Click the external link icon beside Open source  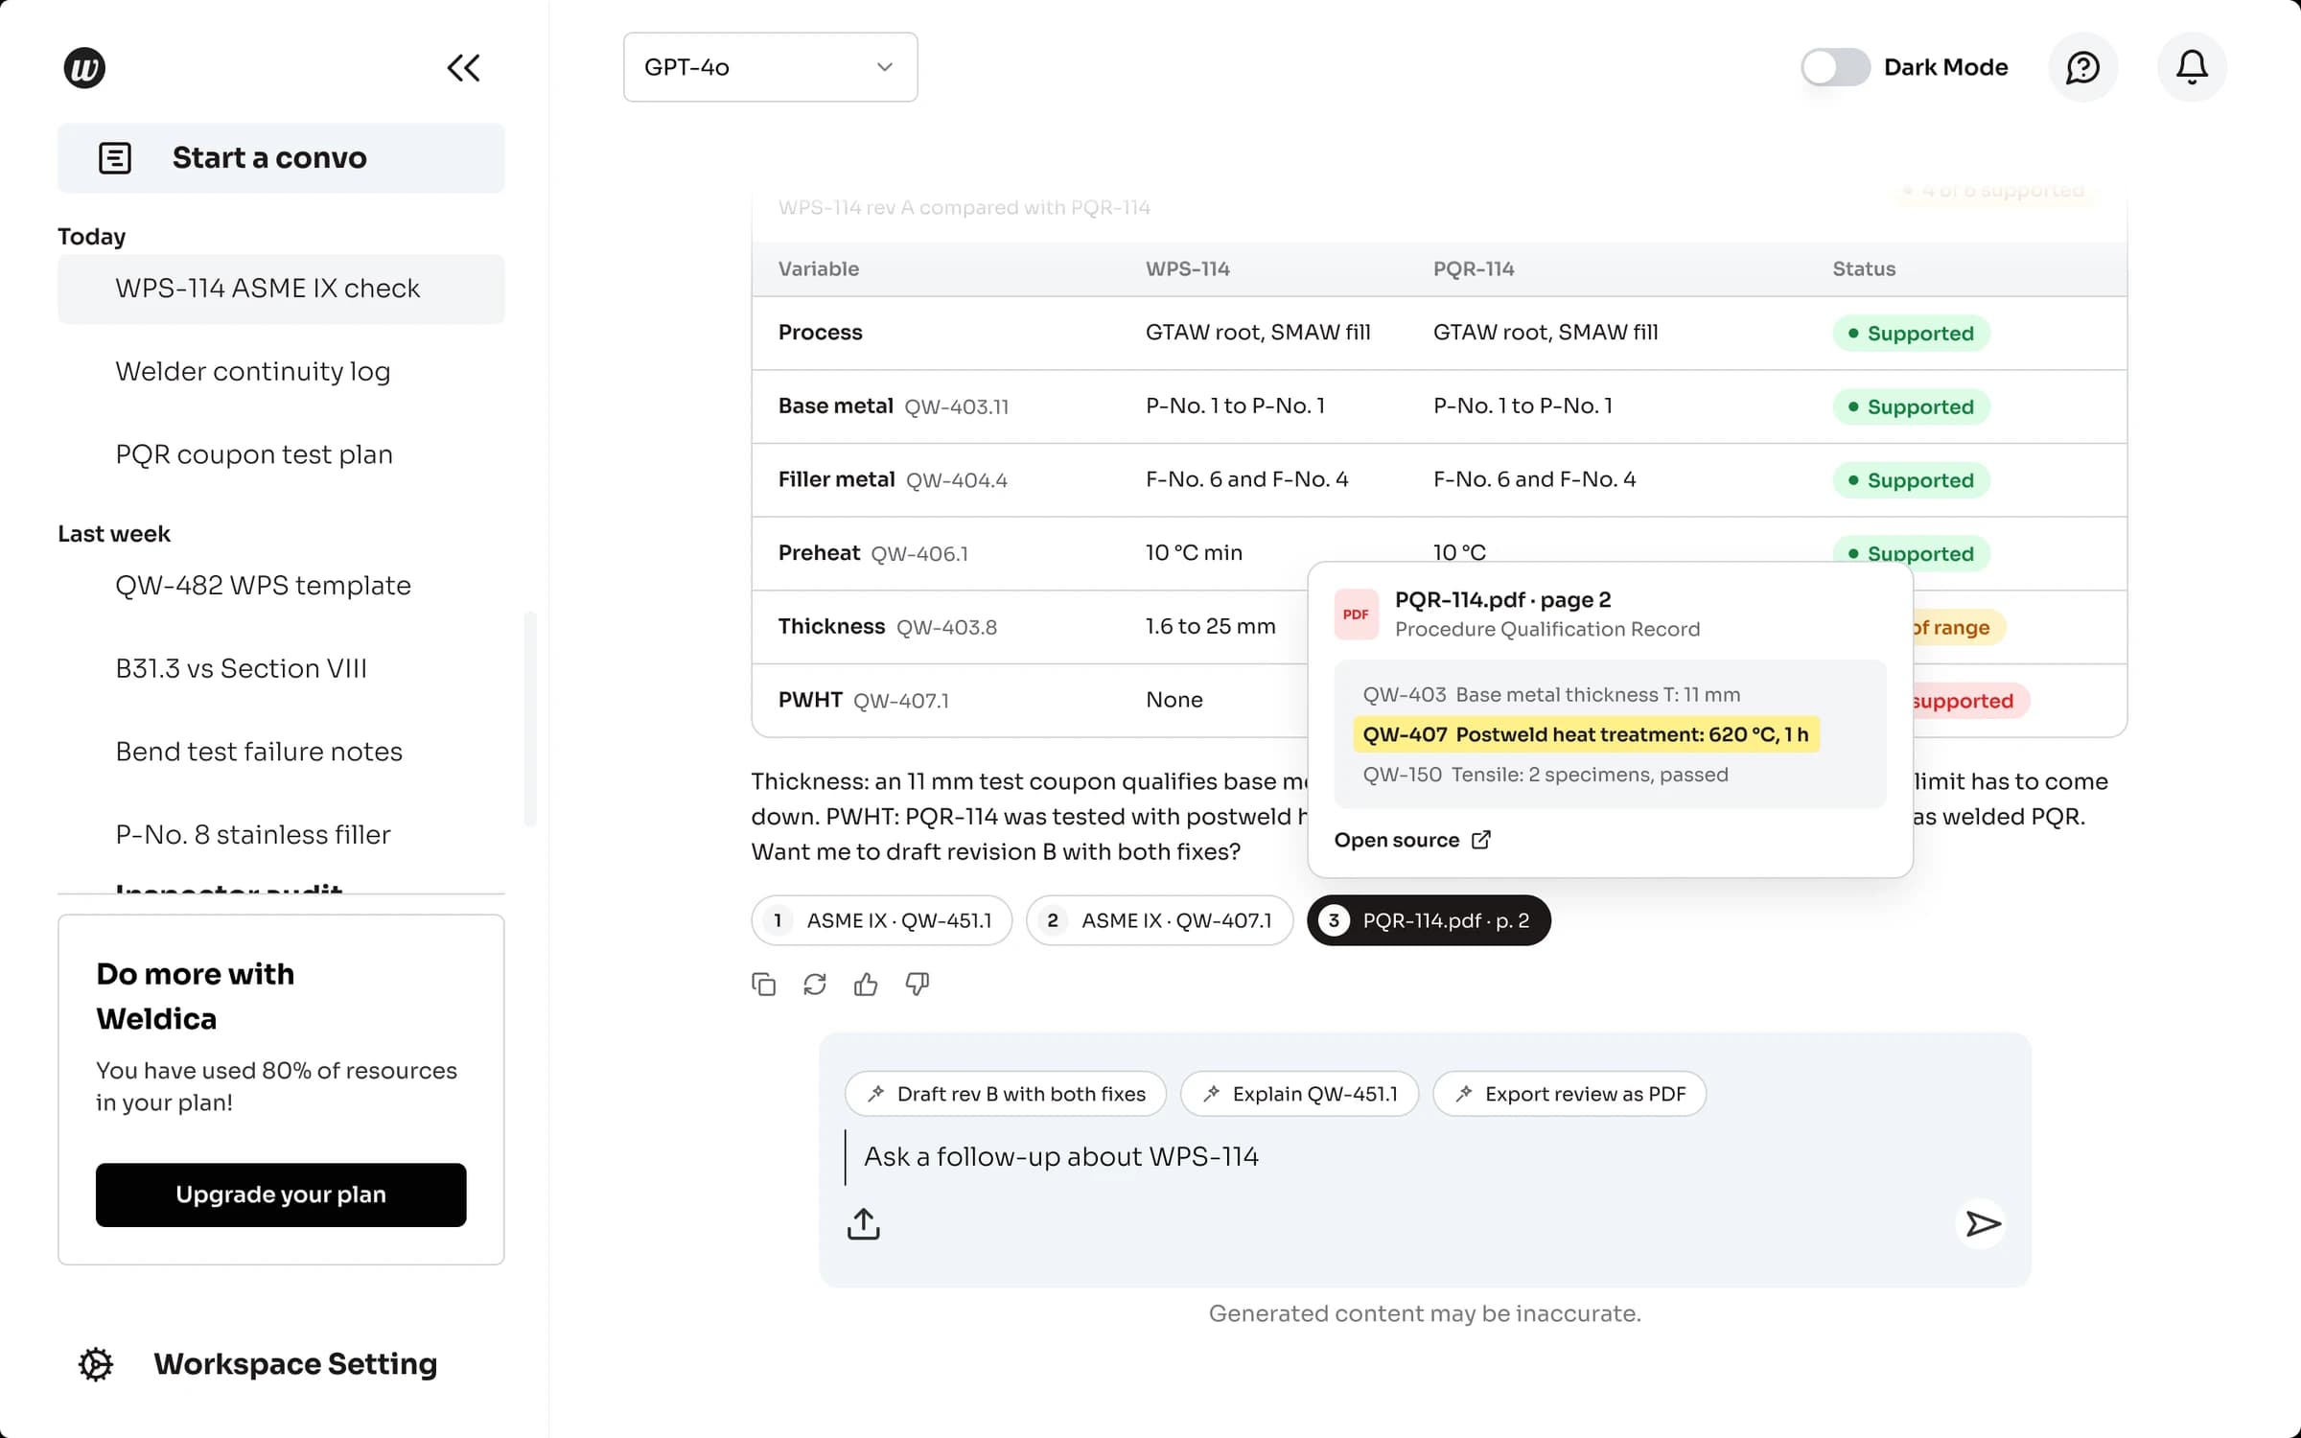coord(1481,840)
